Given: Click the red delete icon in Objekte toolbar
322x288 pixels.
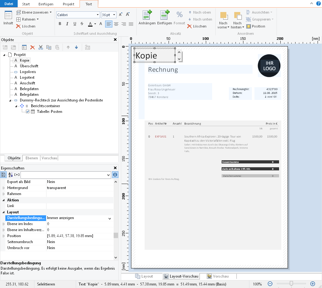Looking at the screenshot, I should [x=32, y=47].
